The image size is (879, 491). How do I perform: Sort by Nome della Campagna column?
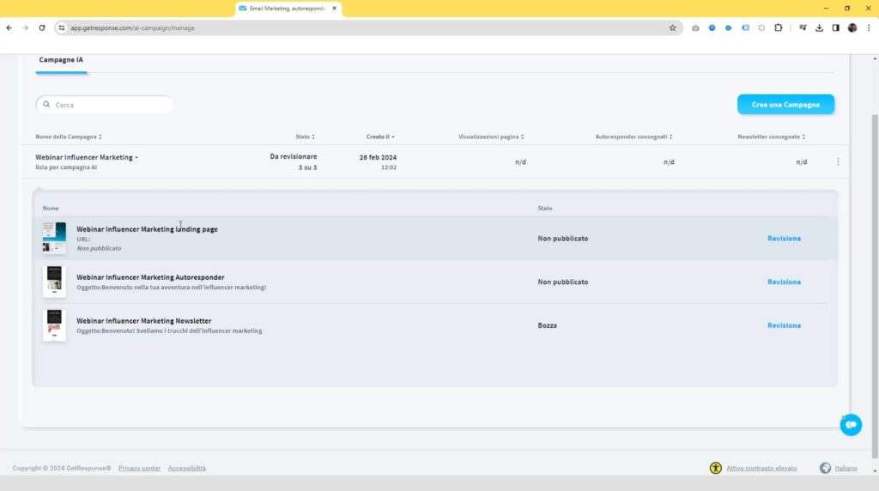(x=68, y=136)
